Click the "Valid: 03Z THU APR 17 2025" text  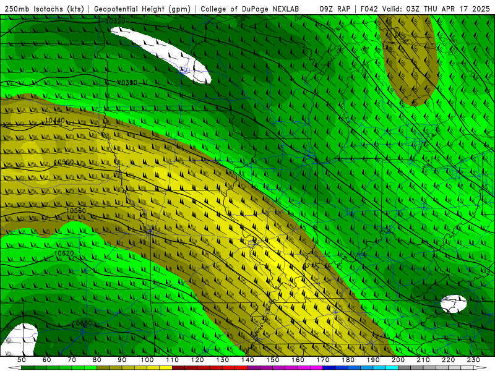pos(436,9)
